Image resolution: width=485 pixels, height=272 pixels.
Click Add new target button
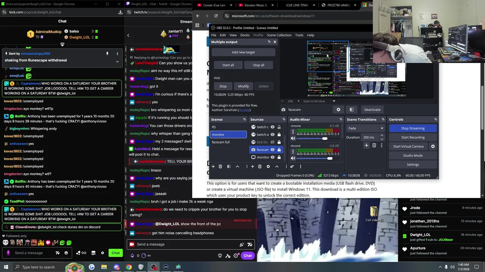(x=243, y=52)
